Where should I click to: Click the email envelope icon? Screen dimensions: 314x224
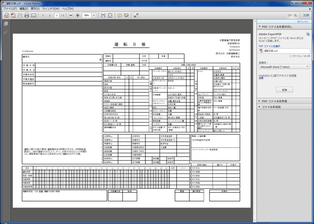click(x=33, y=15)
